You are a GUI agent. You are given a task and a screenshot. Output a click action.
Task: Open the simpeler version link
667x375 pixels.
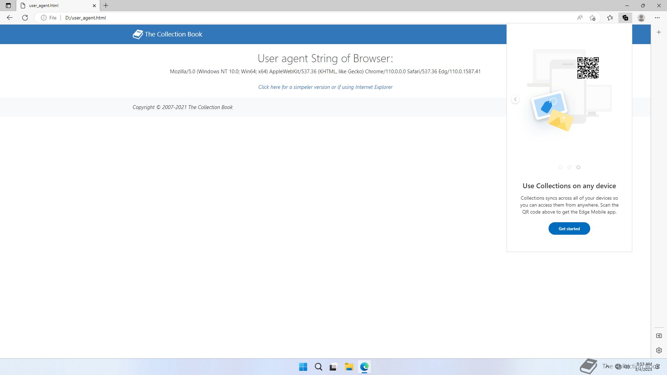(325, 87)
